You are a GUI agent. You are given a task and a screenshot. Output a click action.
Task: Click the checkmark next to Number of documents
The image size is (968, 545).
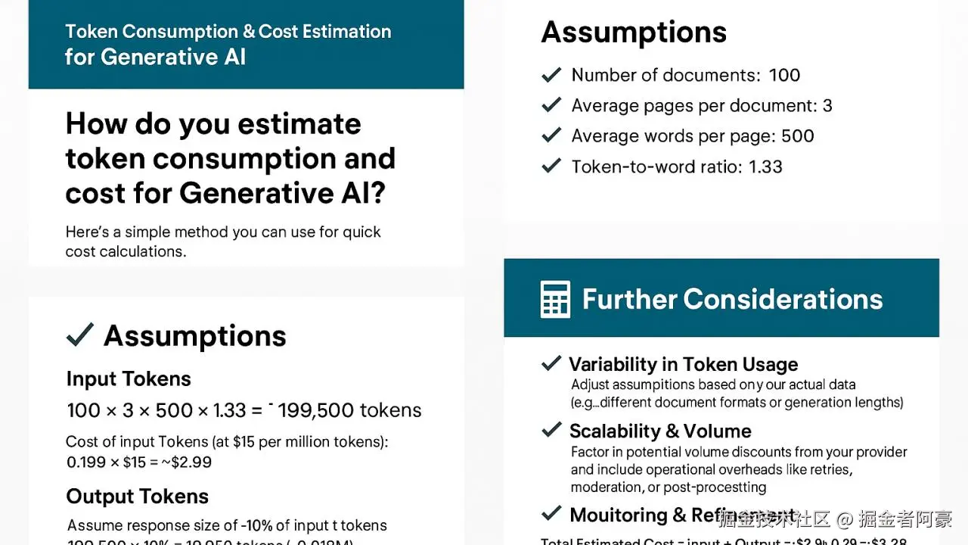pyautogui.click(x=552, y=75)
